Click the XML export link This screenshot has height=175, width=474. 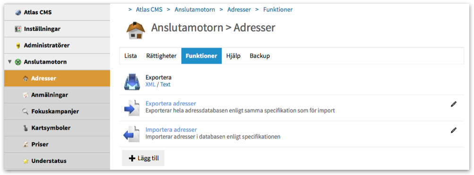[150, 84]
